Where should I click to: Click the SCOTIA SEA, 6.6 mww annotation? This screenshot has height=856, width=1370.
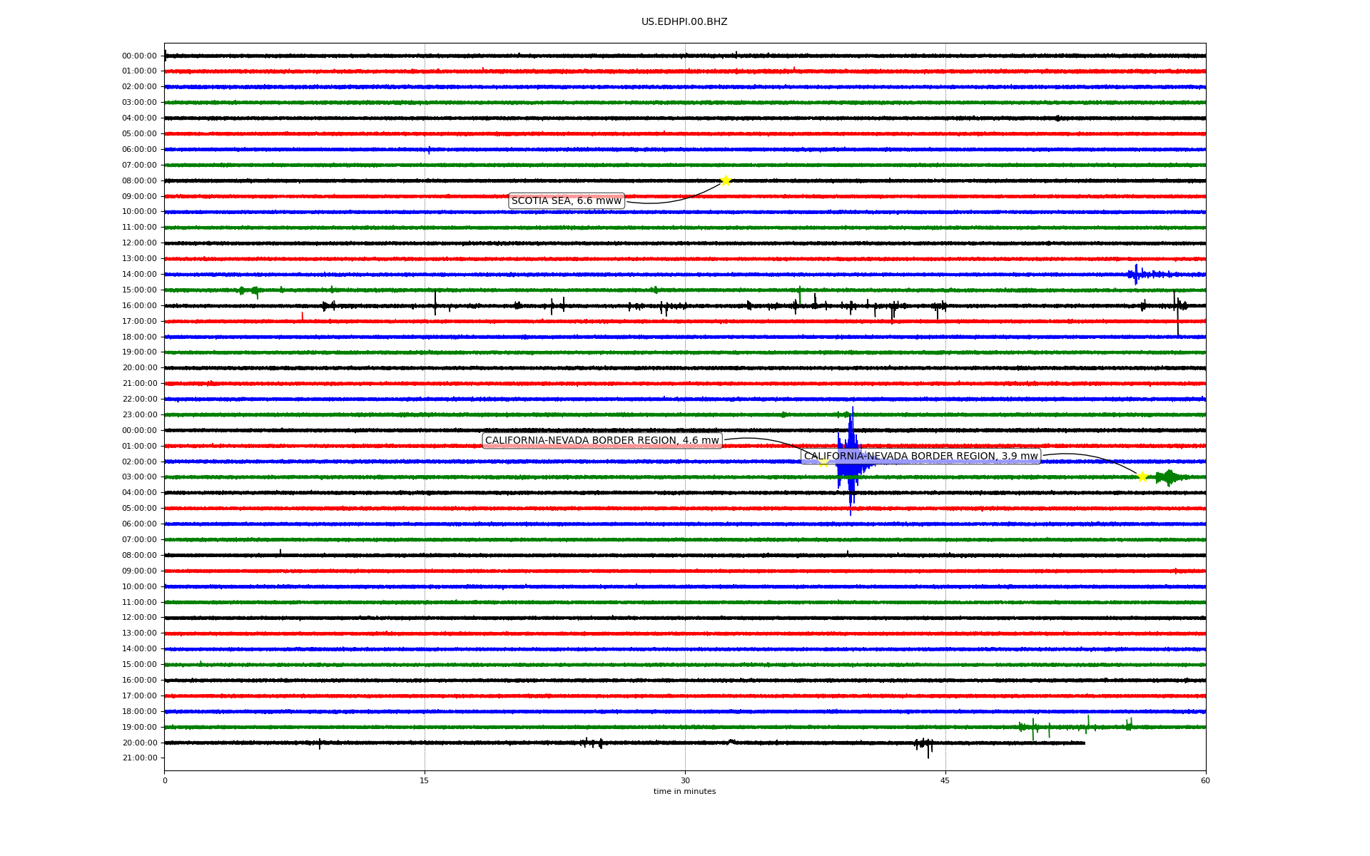coord(567,201)
